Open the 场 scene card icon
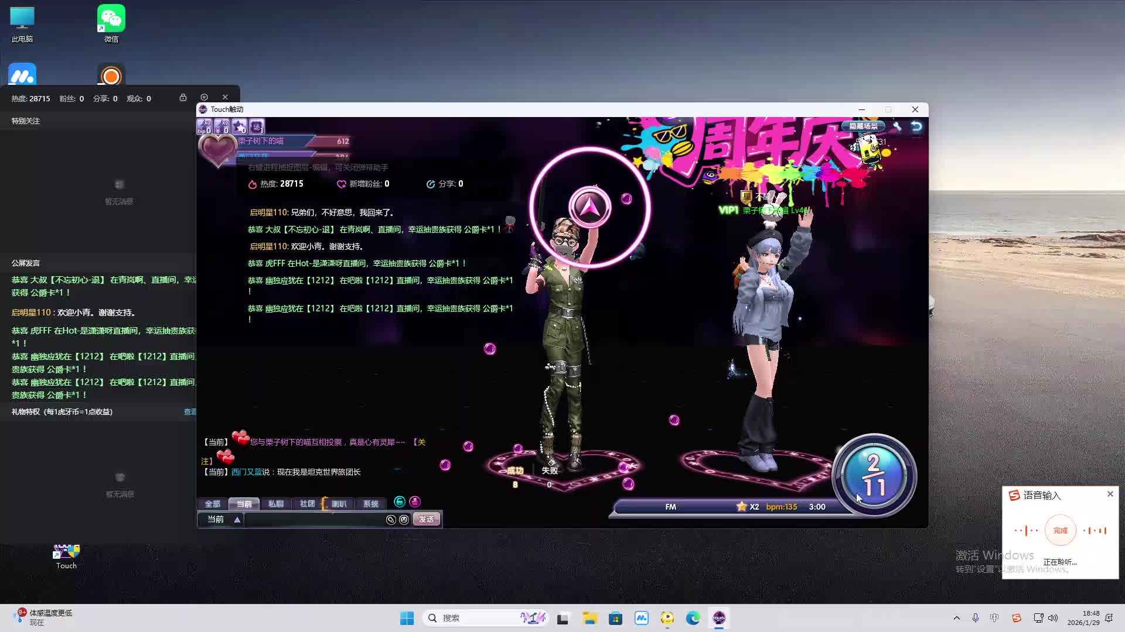The width and height of the screenshot is (1125, 632). tap(257, 127)
